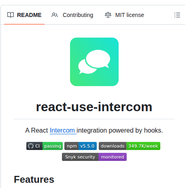Open the Snyk security monitored badge

point(94,157)
